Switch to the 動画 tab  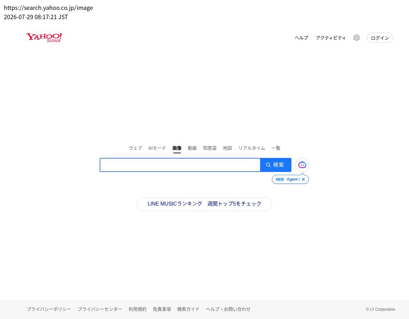tap(192, 148)
